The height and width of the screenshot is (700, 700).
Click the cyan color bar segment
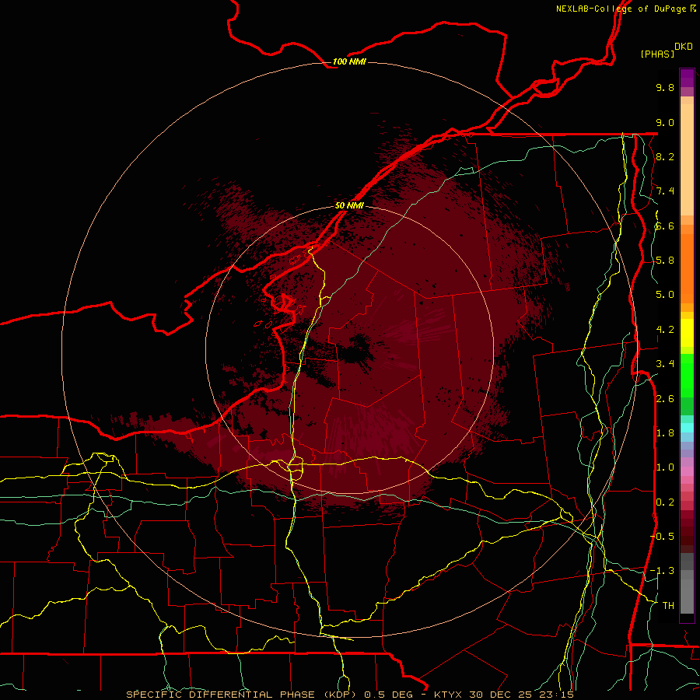coord(687,427)
